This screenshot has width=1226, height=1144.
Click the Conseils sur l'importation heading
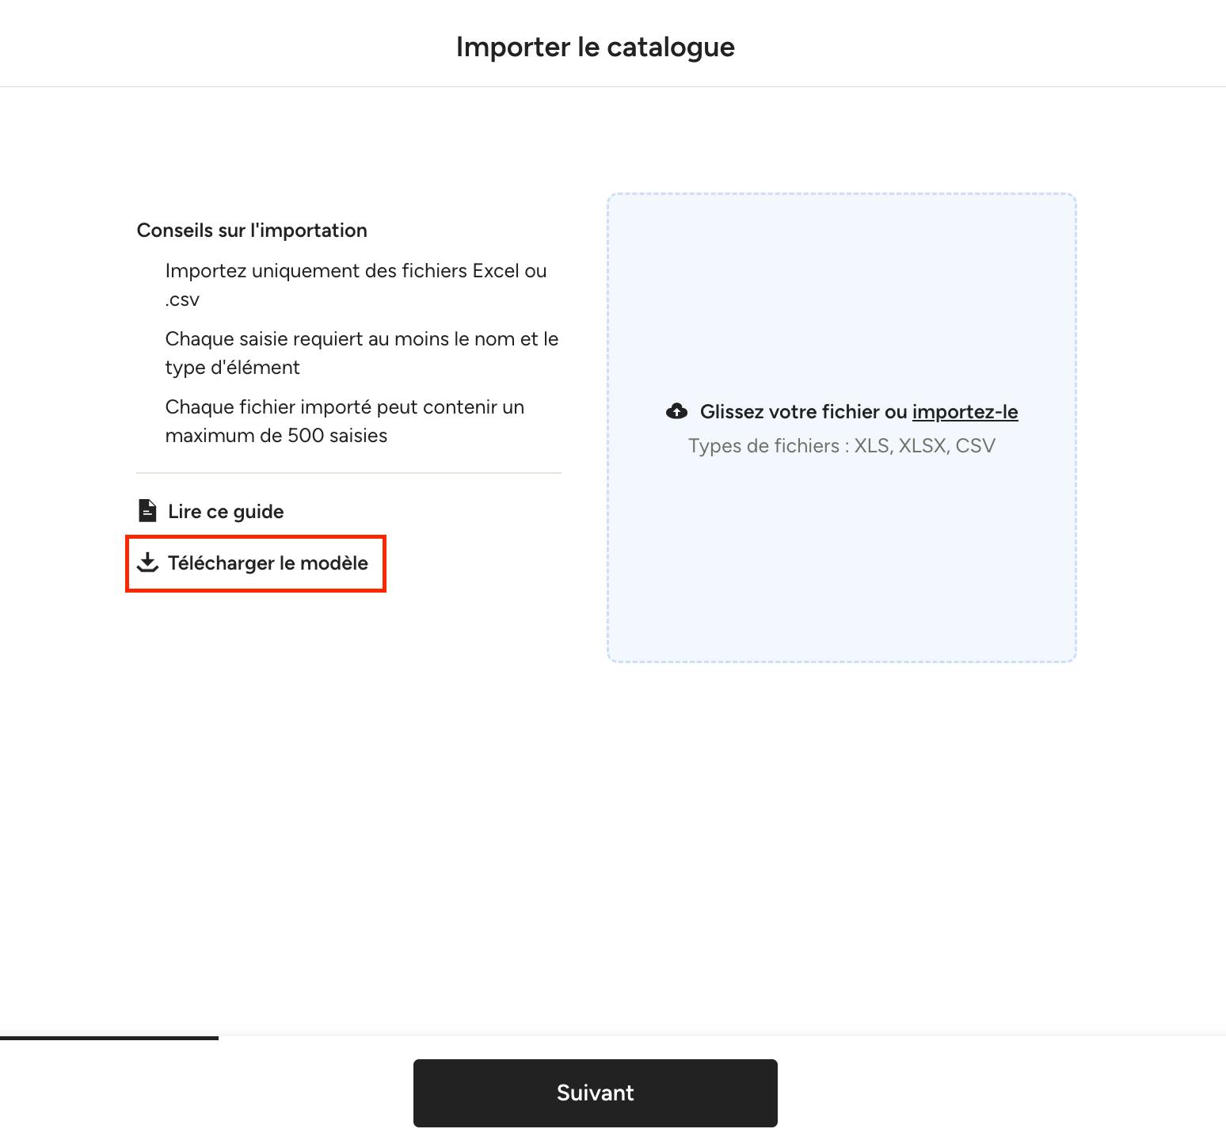pos(252,231)
